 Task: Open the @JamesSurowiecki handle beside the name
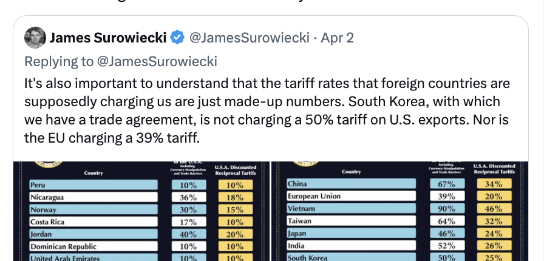[x=250, y=39]
